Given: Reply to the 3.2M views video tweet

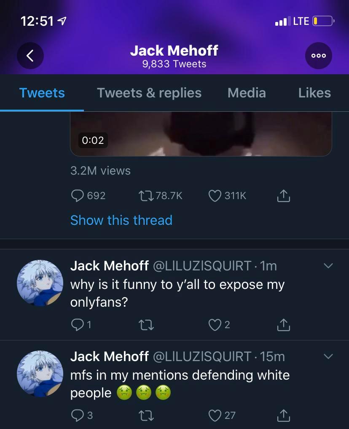Looking at the screenshot, I should tap(78, 196).
